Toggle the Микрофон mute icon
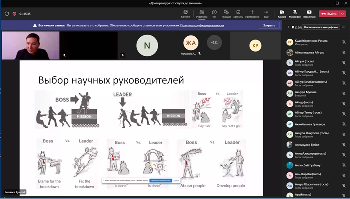This screenshot has height=199, width=350. click(x=295, y=12)
